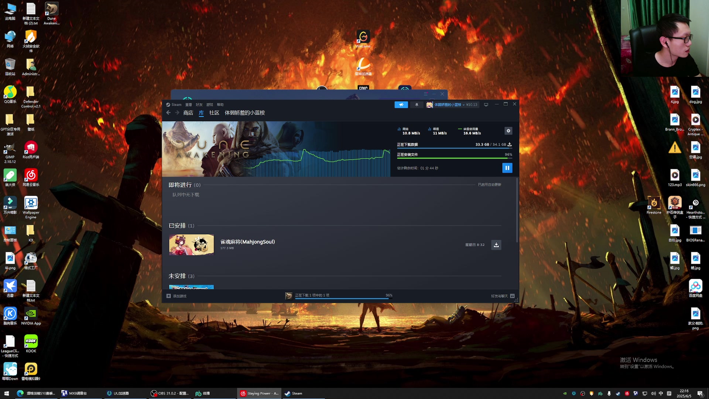
Task: Open 好友与聊天 panel
Action: [x=503, y=296]
